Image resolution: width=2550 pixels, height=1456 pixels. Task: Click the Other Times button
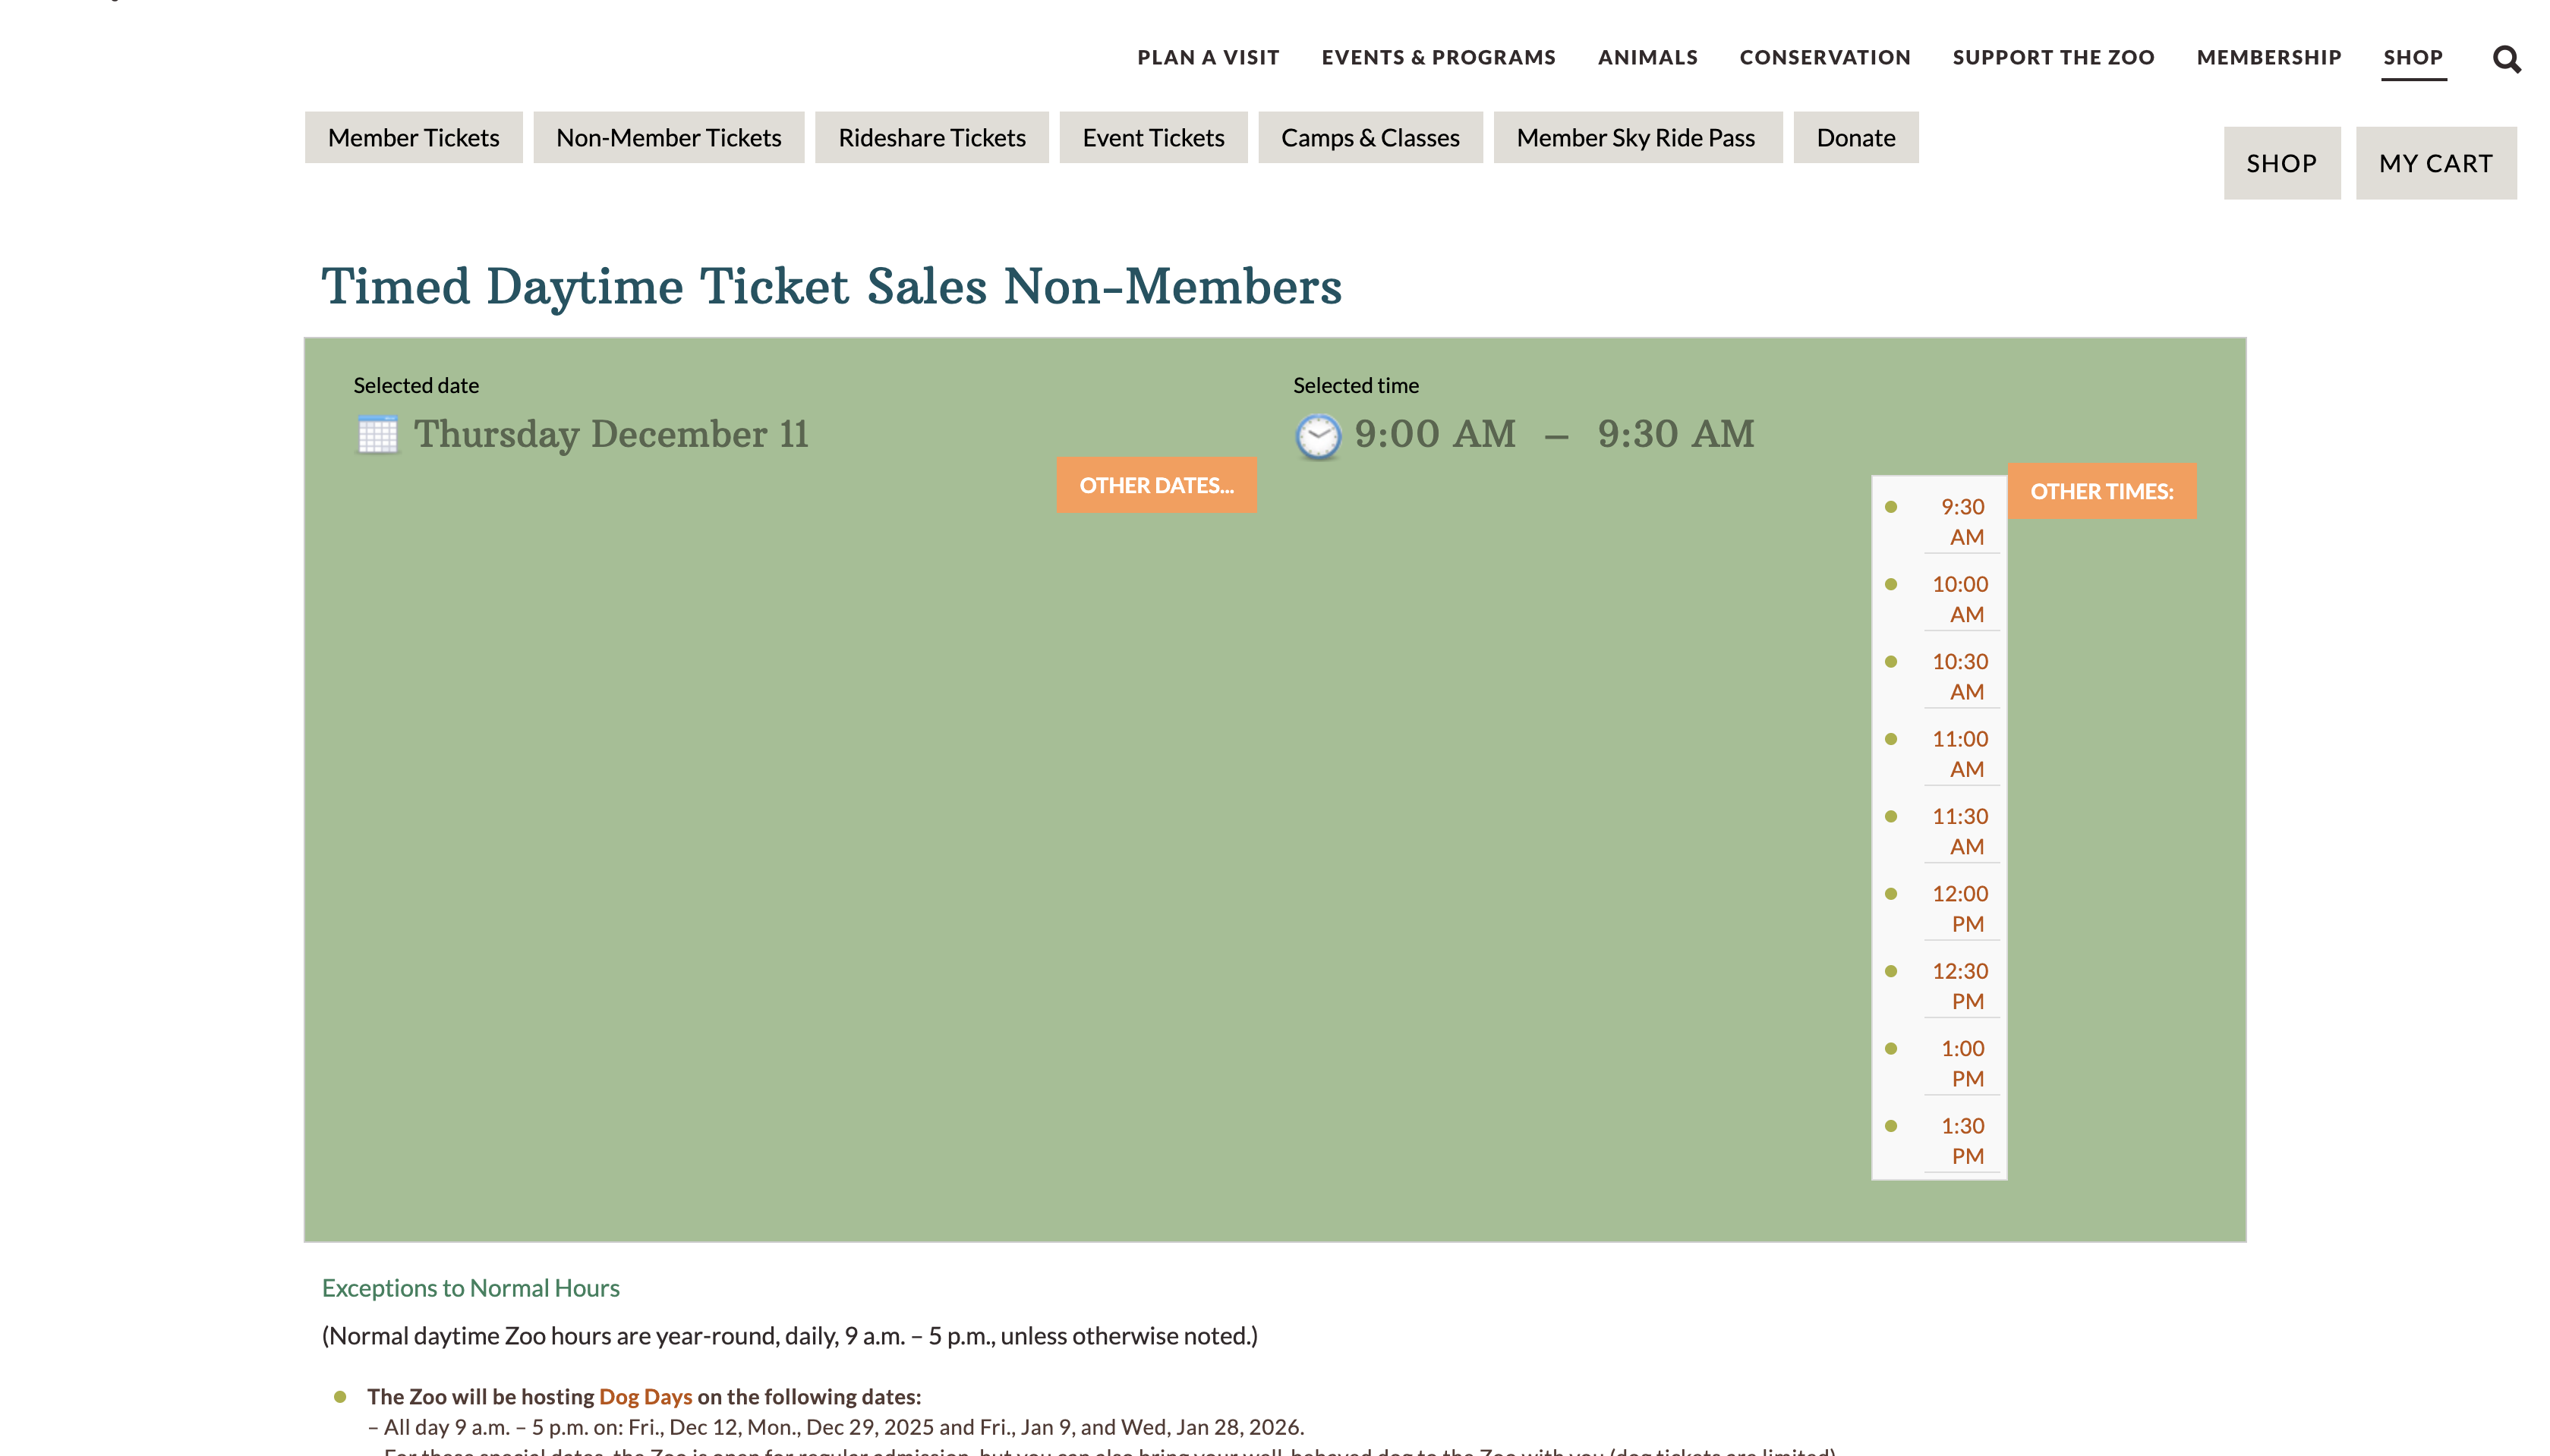(x=2101, y=491)
